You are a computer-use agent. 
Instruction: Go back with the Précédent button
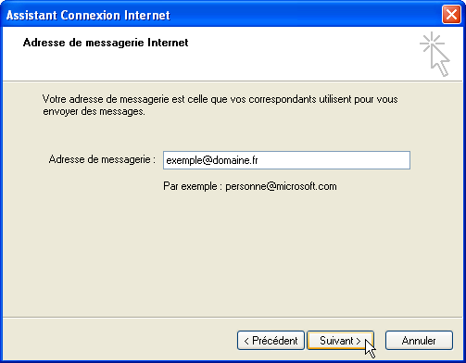click(271, 341)
